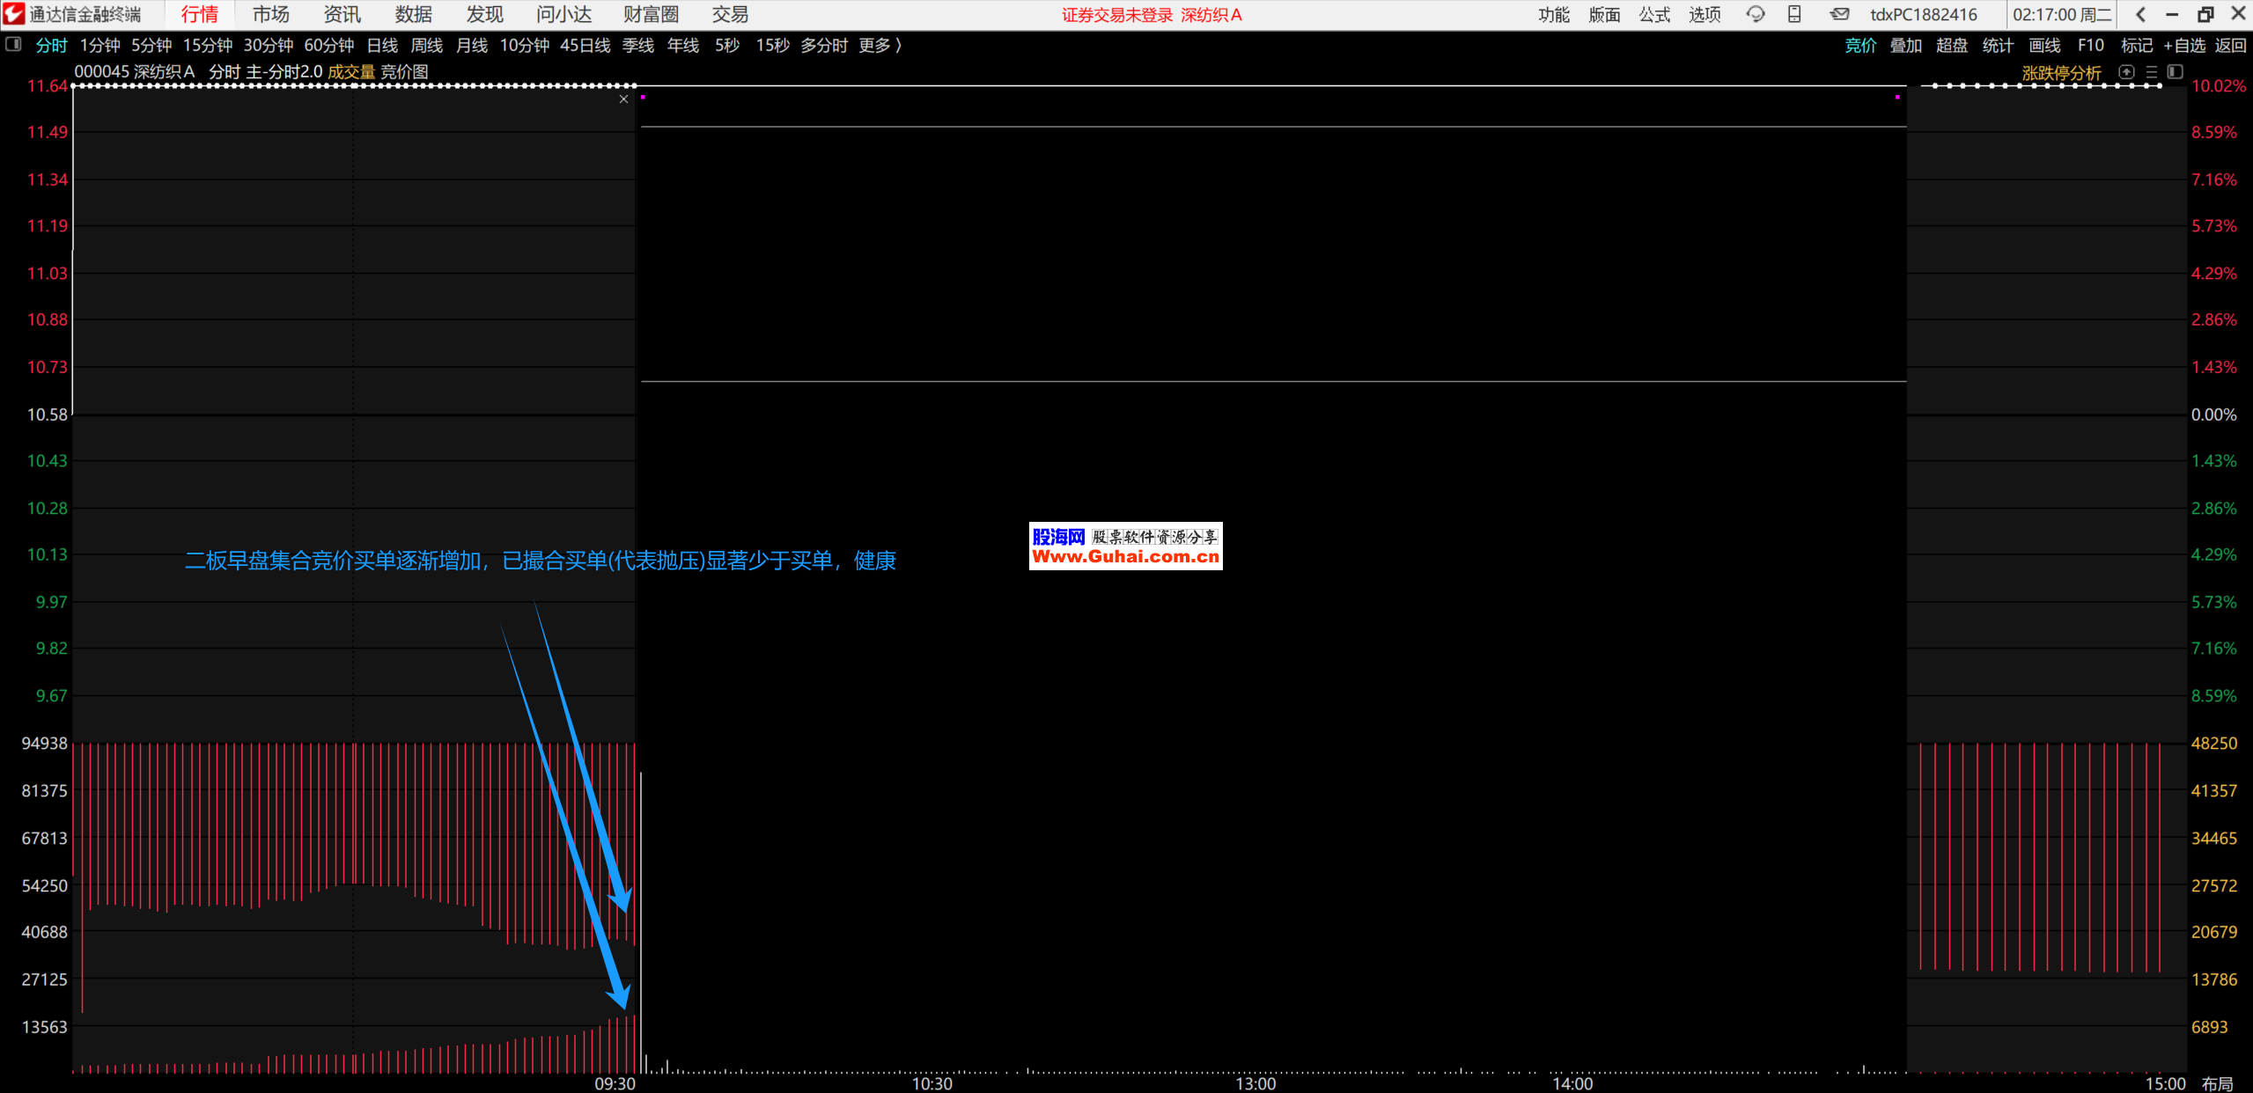Image resolution: width=2253 pixels, height=1093 pixels.
Task: Switch to the 日线 daily chart tab
Action: [382, 46]
